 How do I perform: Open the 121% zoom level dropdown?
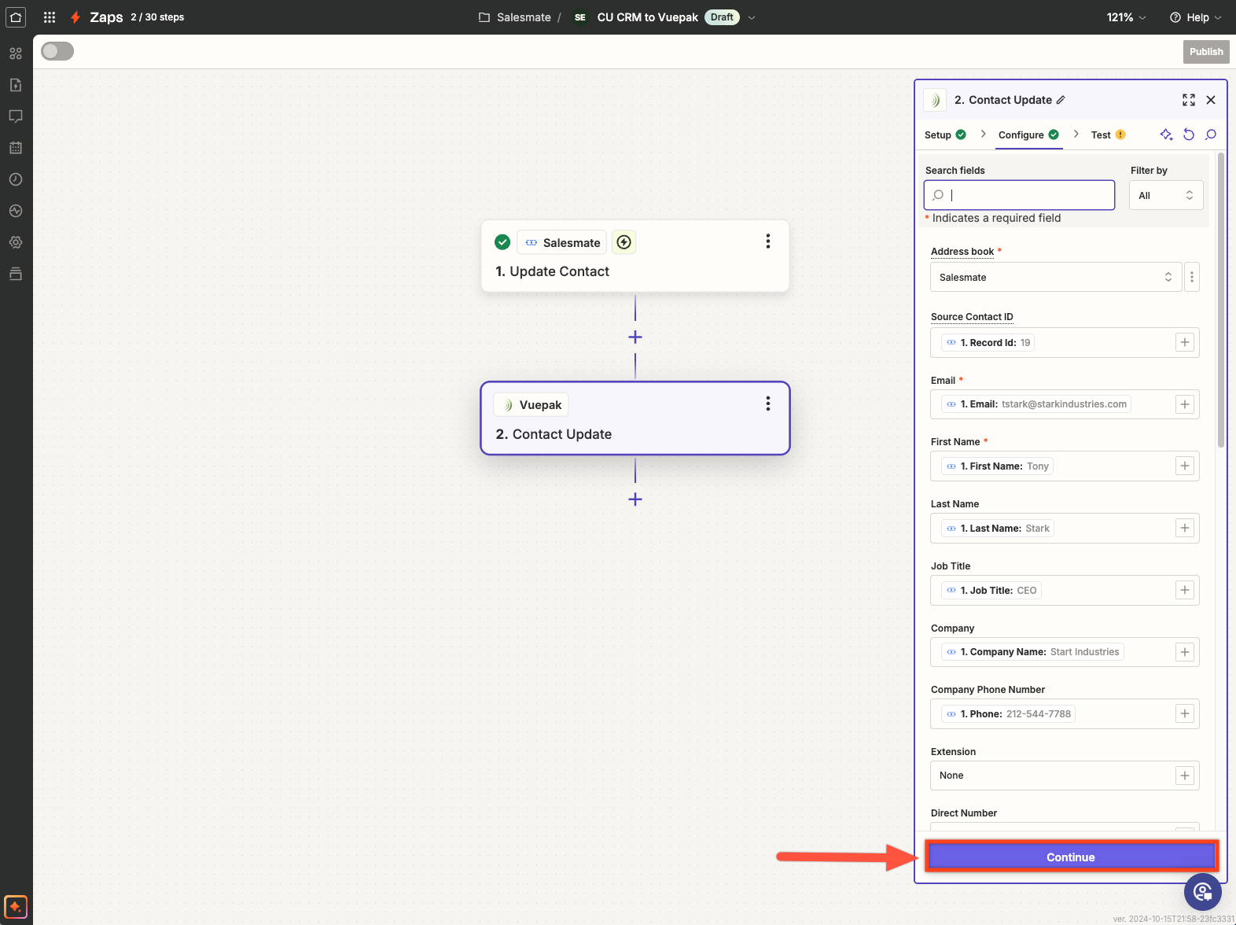coord(1126,17)
